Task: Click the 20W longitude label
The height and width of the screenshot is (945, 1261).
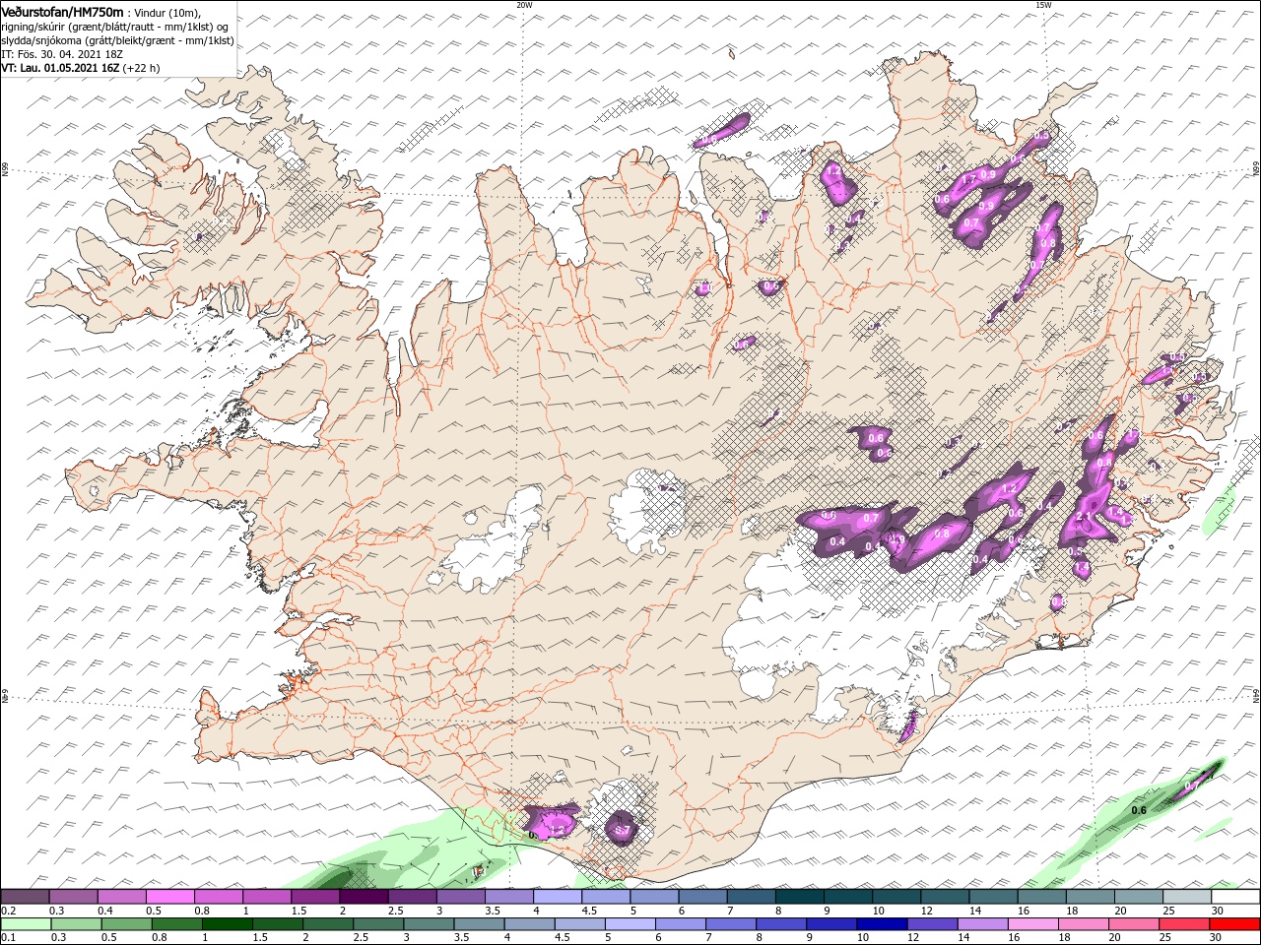Action: [524, 5]
